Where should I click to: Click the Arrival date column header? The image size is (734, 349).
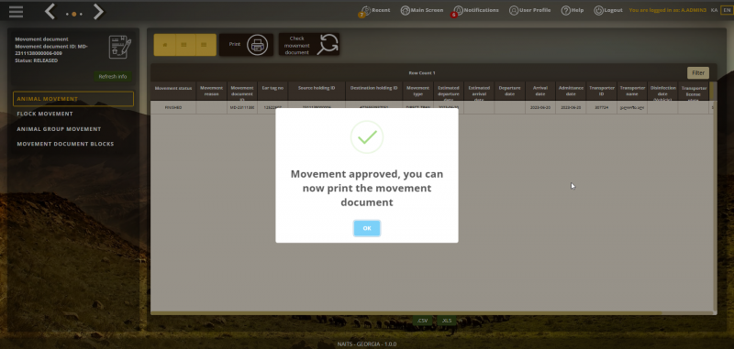[540, 91]
